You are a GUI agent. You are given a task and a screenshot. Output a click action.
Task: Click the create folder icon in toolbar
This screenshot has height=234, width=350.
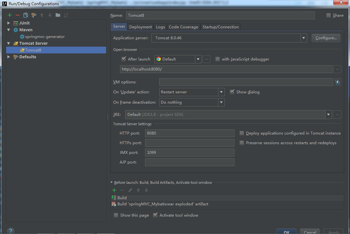point(58,15)
